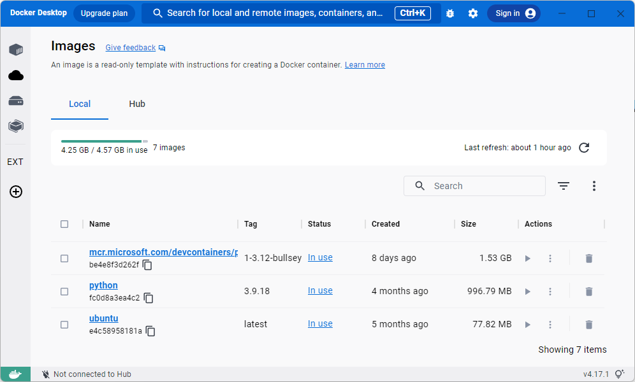
Task: Run the mcr.microsoft.com devcontainers image
Action: 527,258
